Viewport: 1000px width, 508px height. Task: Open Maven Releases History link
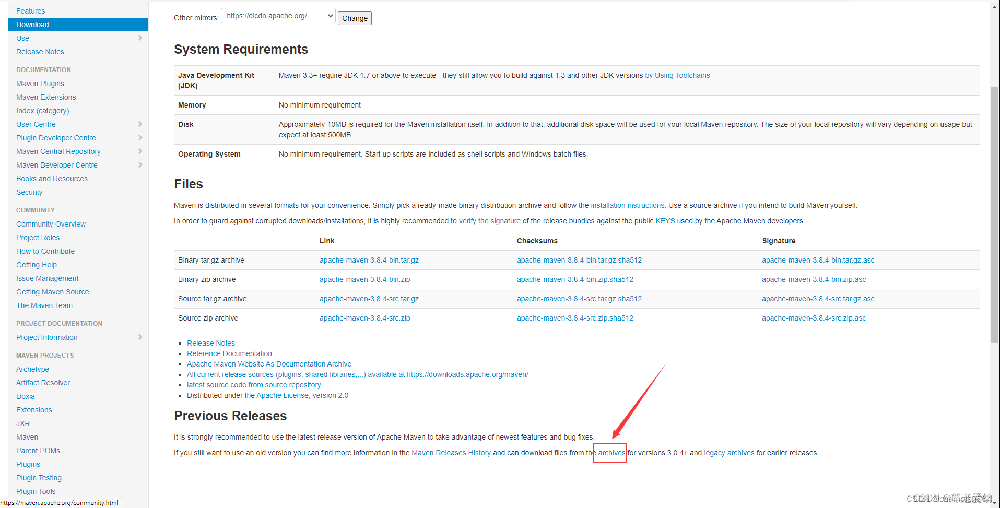pyautogui.click(x=451, y=453)
